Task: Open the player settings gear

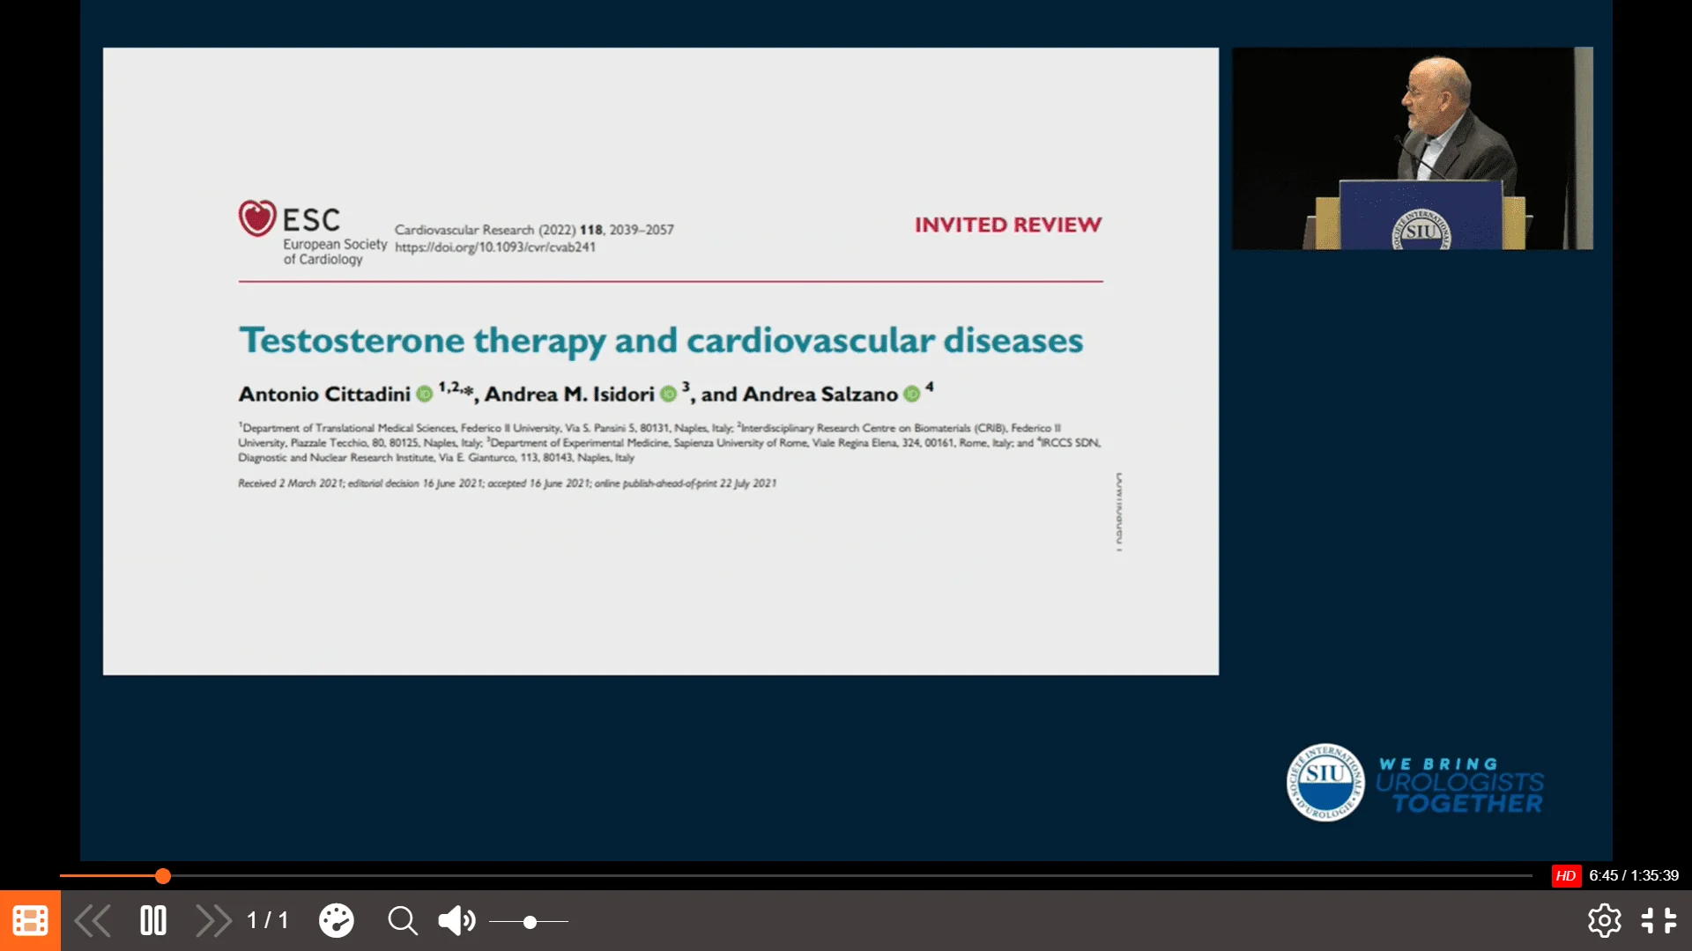Action: pyautogui.click(x=1604, y=921)
